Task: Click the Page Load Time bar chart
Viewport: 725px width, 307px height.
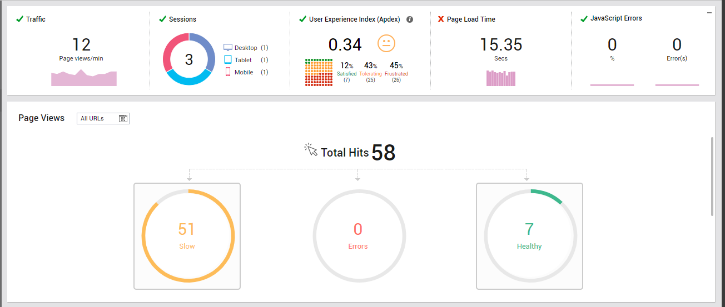Action: [x=501, y=78]
